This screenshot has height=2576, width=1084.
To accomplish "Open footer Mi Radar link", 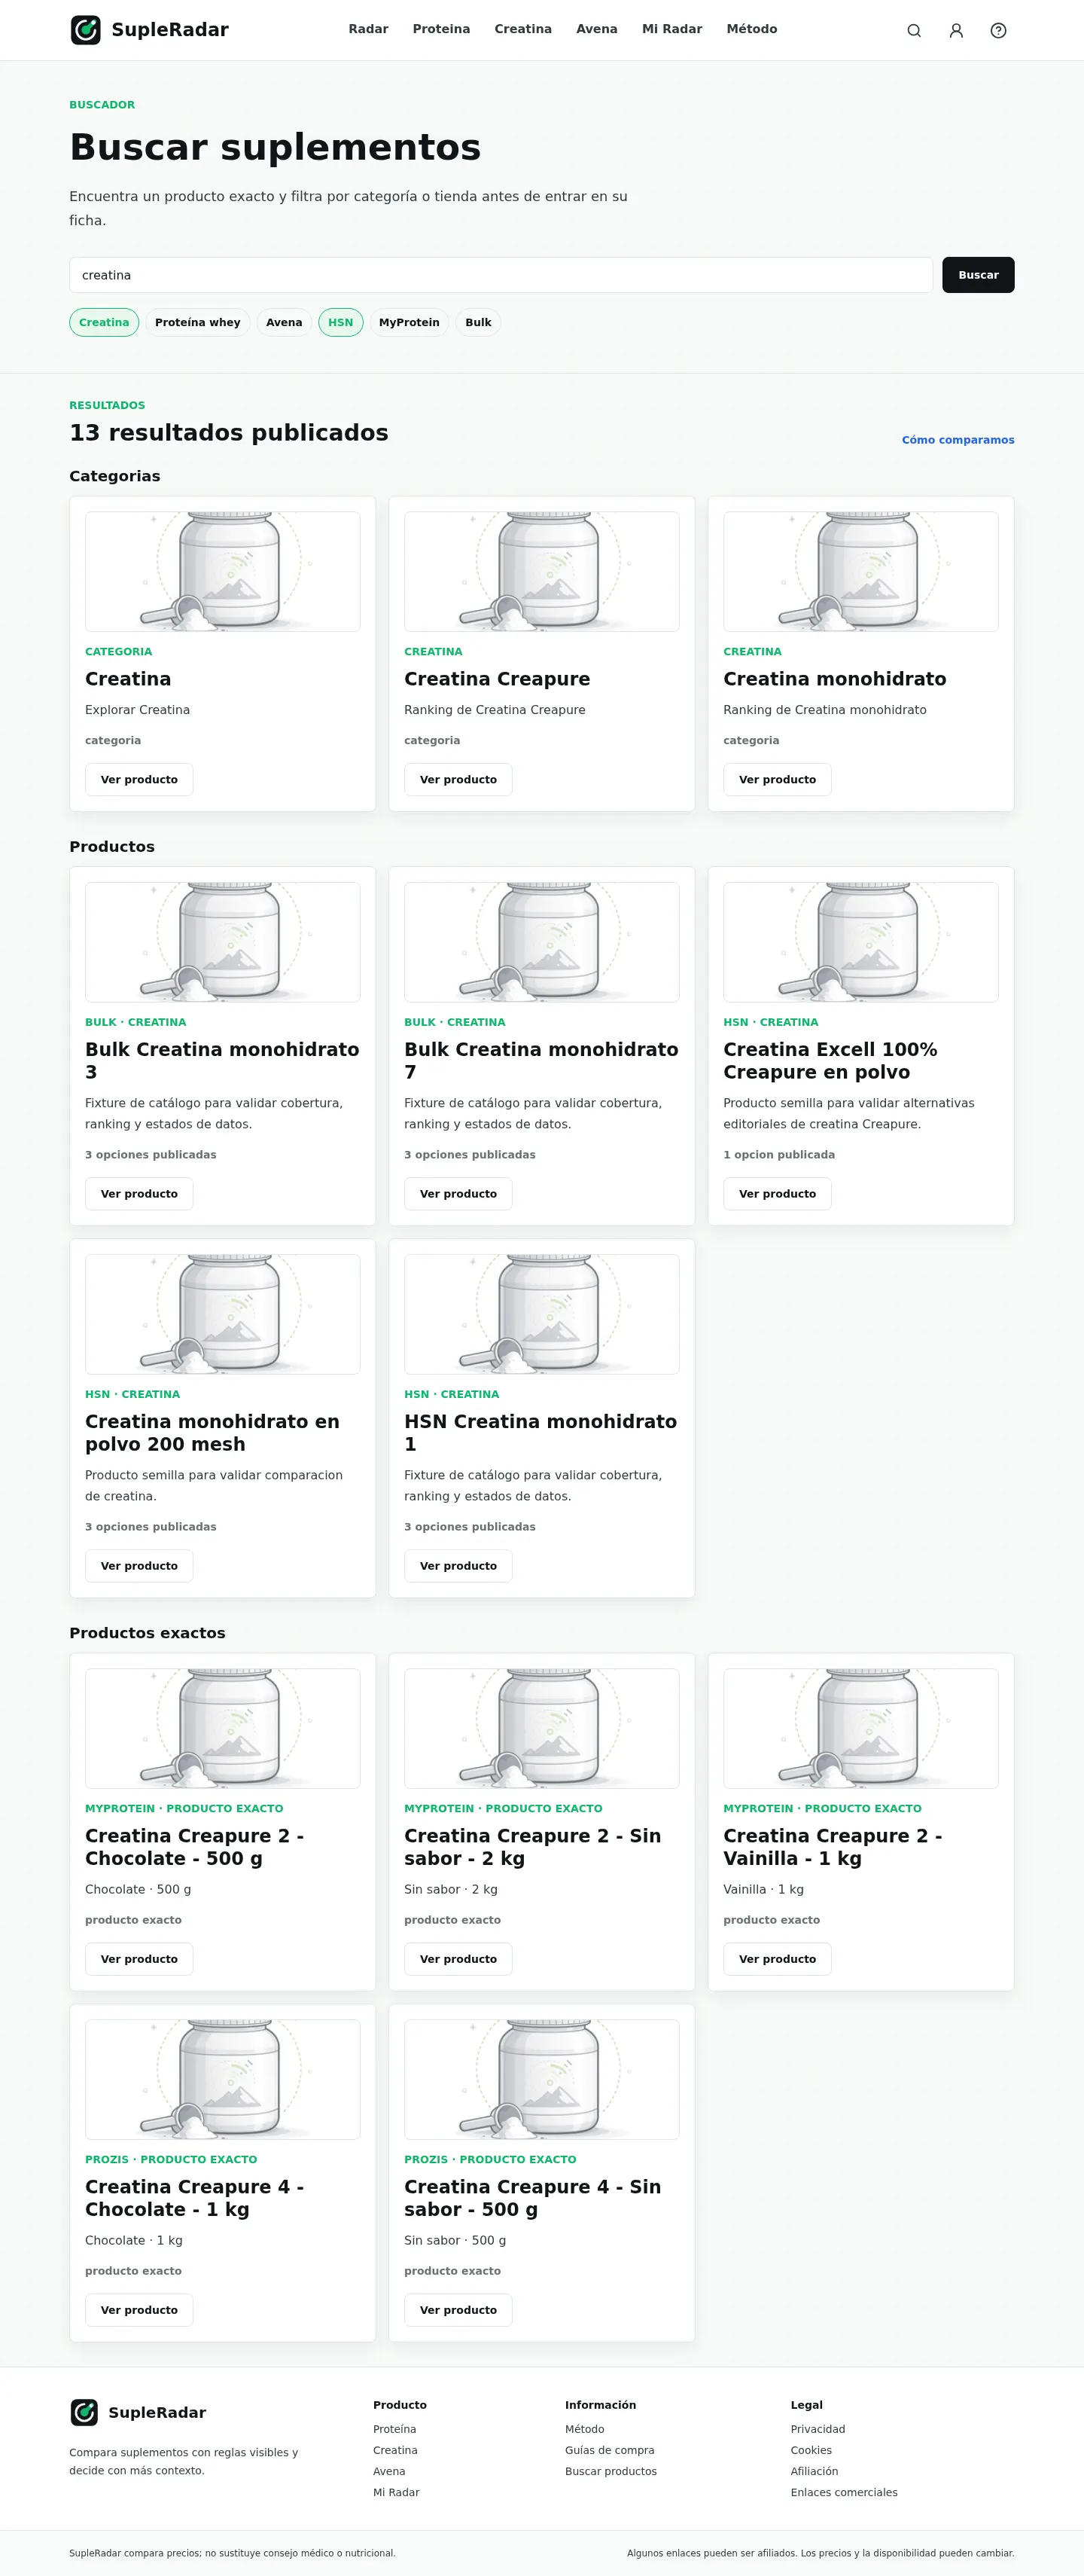I will pos(397,2492).
